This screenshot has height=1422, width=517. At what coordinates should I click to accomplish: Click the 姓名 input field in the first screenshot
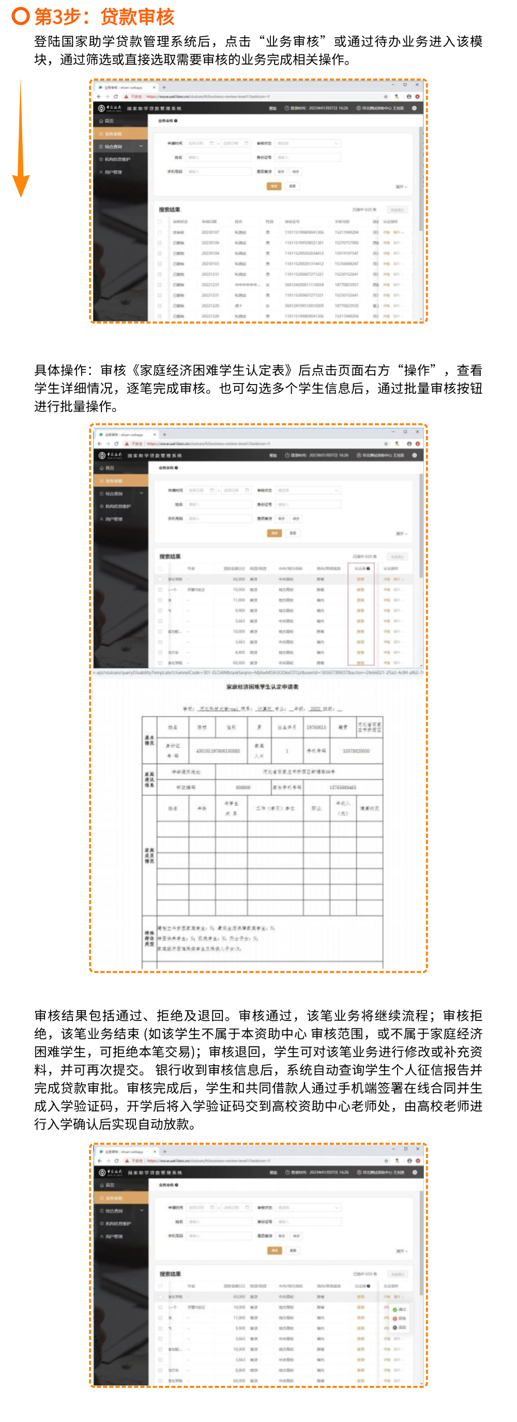218,158
